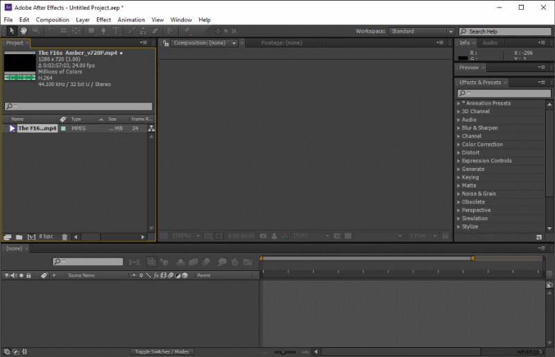Delete selected project item with trash icon

pyautogui.click(x=65, y=237)
